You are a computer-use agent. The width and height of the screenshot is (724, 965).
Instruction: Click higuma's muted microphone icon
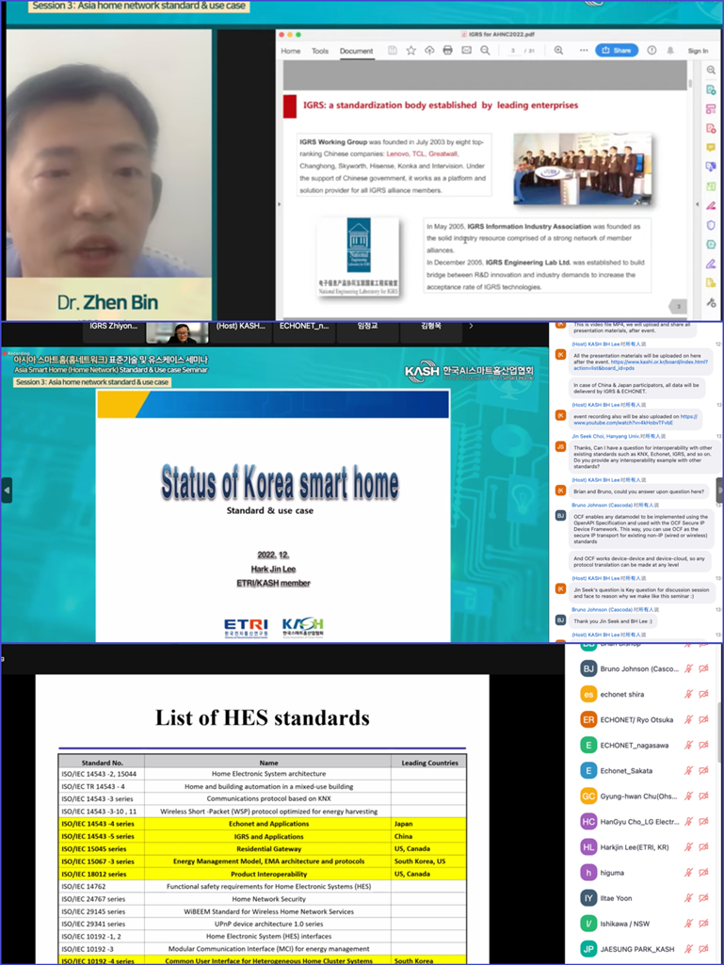point(688,872)
